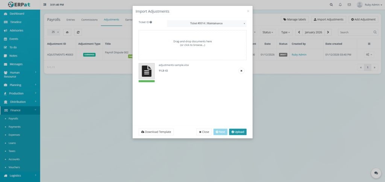This screenshot has width=385, height=182.
Task: Open the Status filter dropdown
Action: click(x=267, y=32)
